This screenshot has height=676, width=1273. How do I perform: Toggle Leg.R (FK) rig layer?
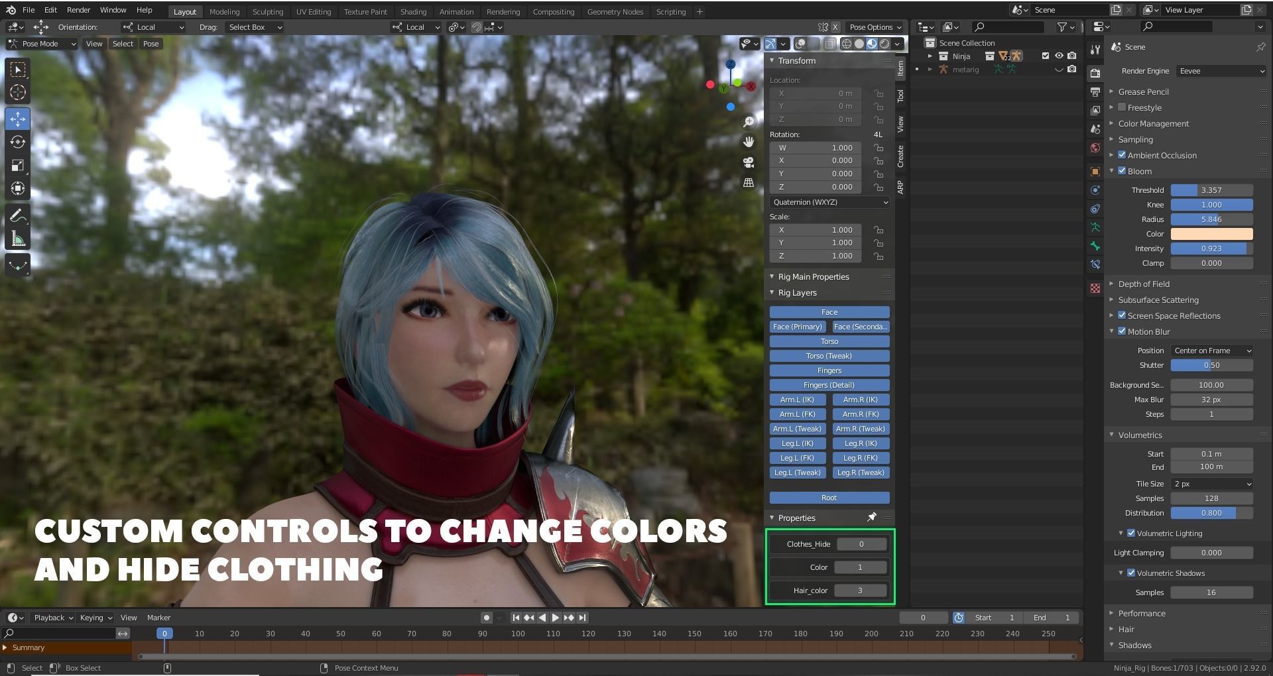point(861,458)
